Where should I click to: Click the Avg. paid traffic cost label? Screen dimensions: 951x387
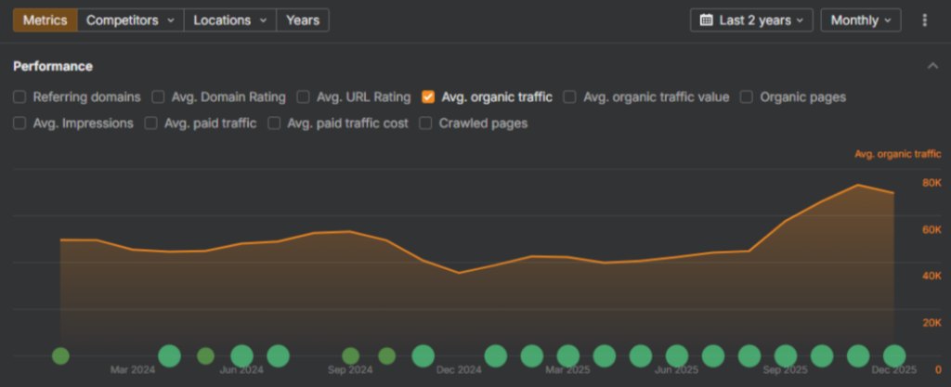click(347, 123)
